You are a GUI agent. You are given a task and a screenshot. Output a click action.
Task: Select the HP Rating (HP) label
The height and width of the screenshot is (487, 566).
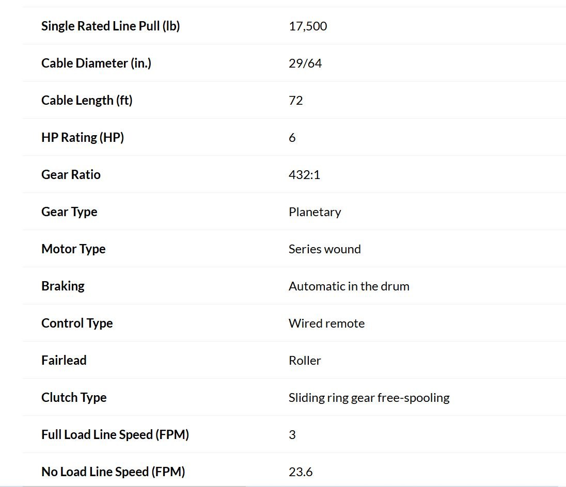[x=83, y=137]
